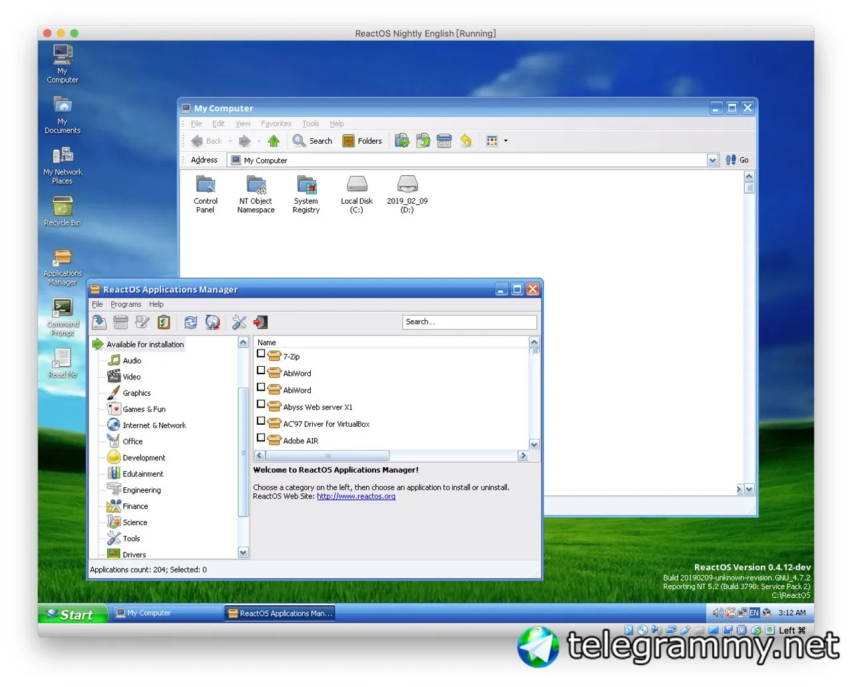
Task: Open the Address bar dropdown in My Computer
Action: [713, 160]
